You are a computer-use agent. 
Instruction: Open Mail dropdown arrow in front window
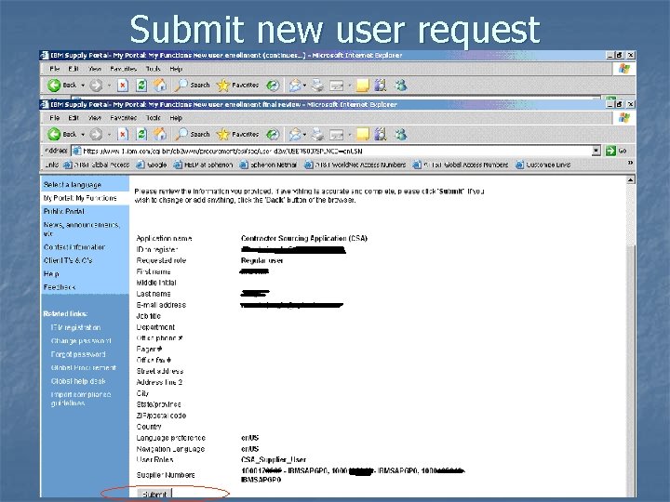(x=304, y=135)
